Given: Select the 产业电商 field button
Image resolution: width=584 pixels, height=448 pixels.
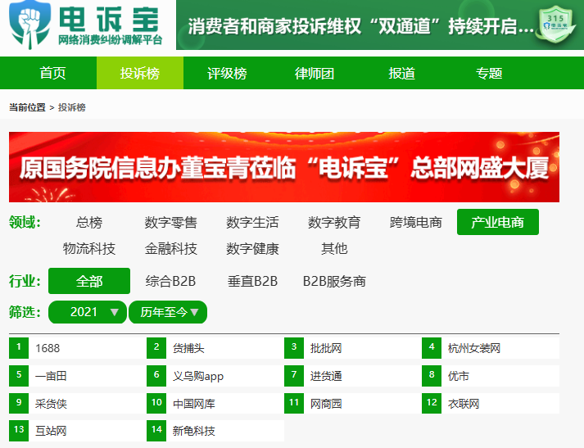Looking at the screenshot, I should click(x=497, y=223).
